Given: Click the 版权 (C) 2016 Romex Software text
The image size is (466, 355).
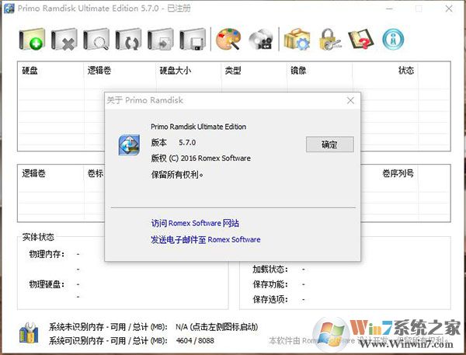Looking at the screenshot, I should [x=200, y=158].
